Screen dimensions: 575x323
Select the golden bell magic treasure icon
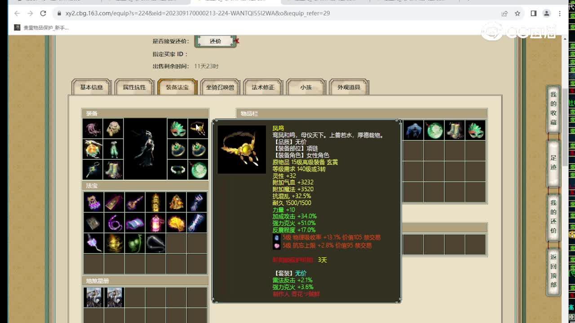[x=176, y=202]
